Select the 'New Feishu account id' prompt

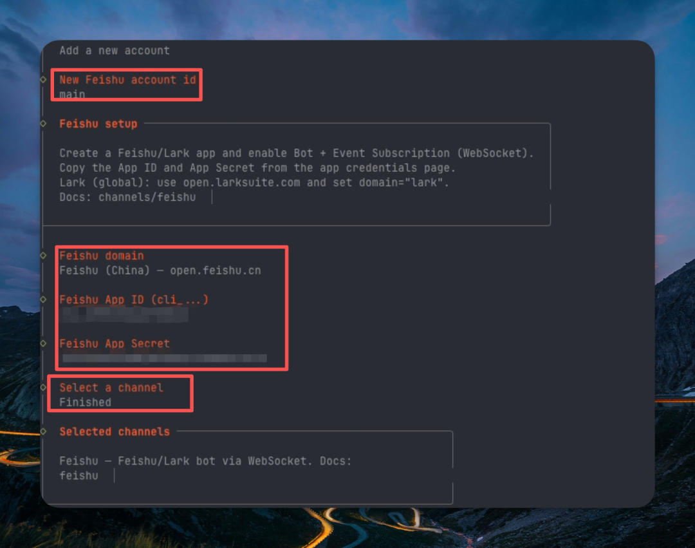[x=127, y=80]
